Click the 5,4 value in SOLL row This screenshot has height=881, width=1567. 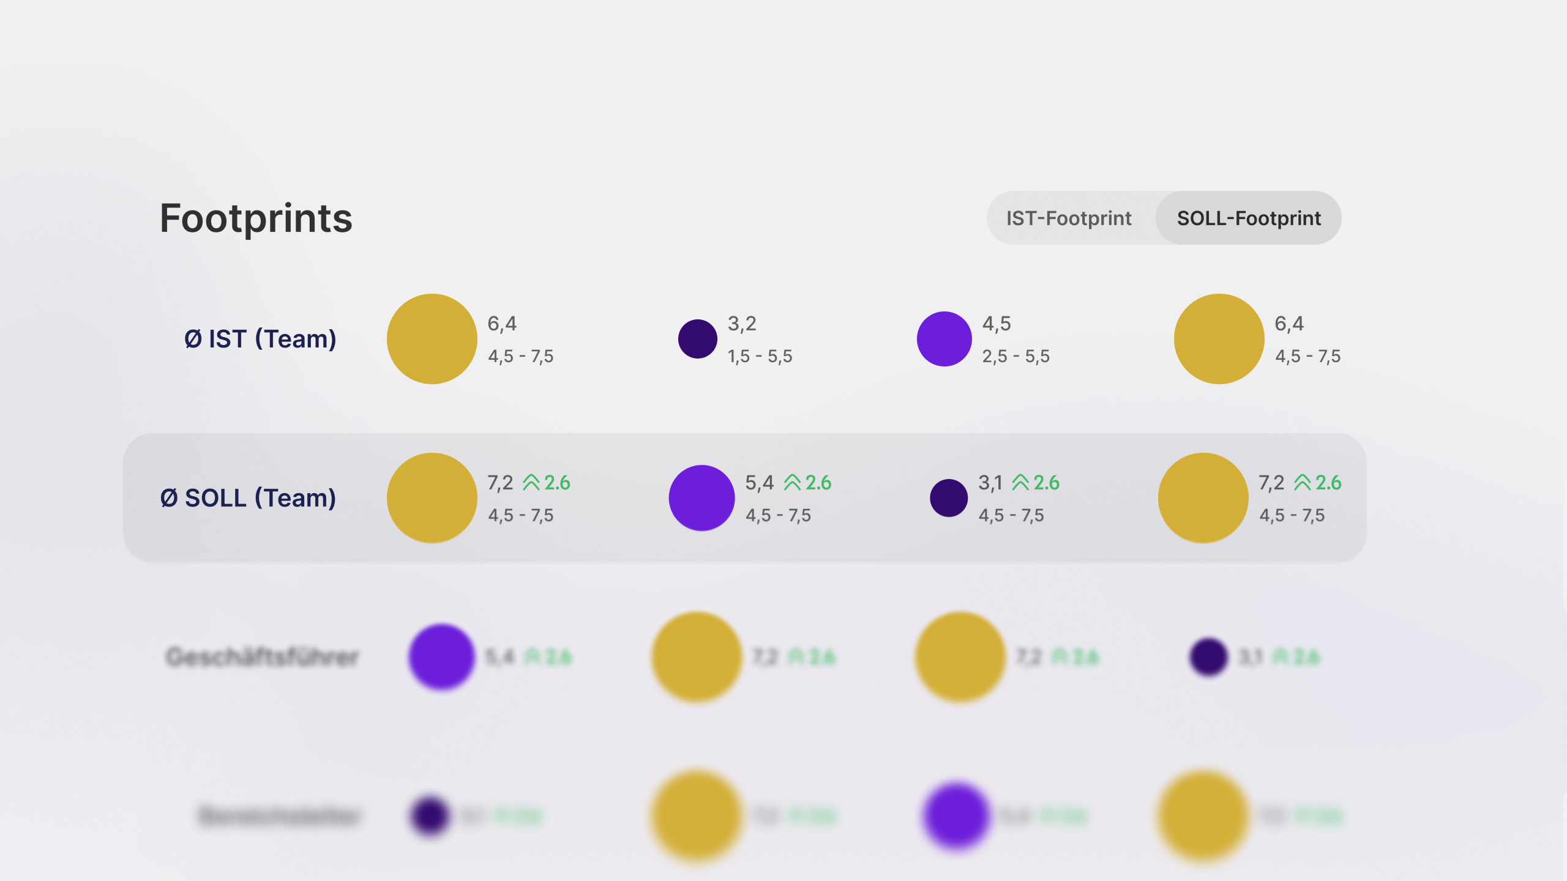coord(760,483)
